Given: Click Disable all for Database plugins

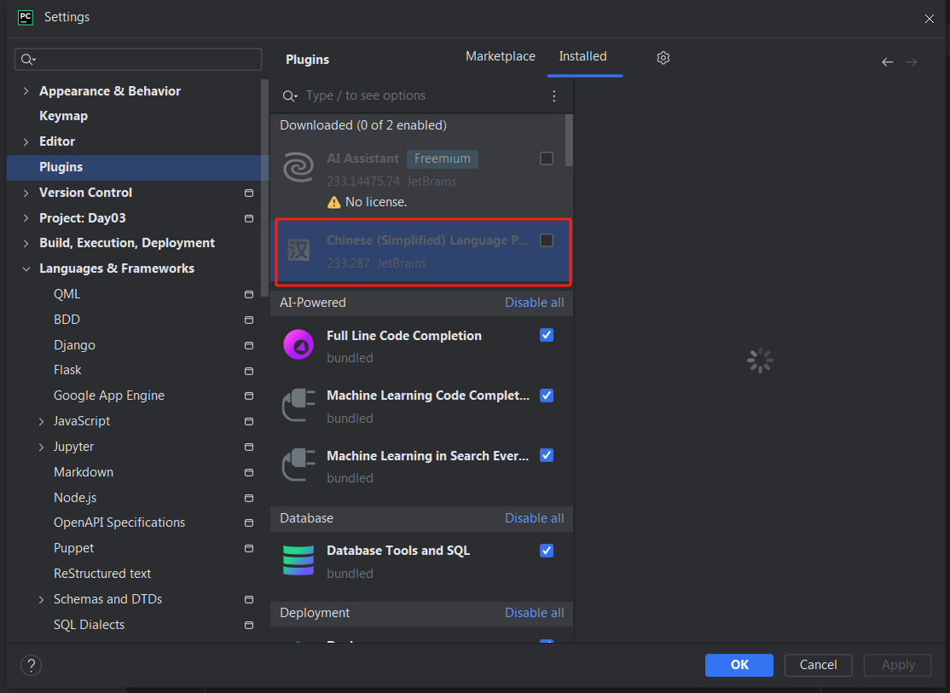Looking at the screenshot, I should (x=535, y=518).
